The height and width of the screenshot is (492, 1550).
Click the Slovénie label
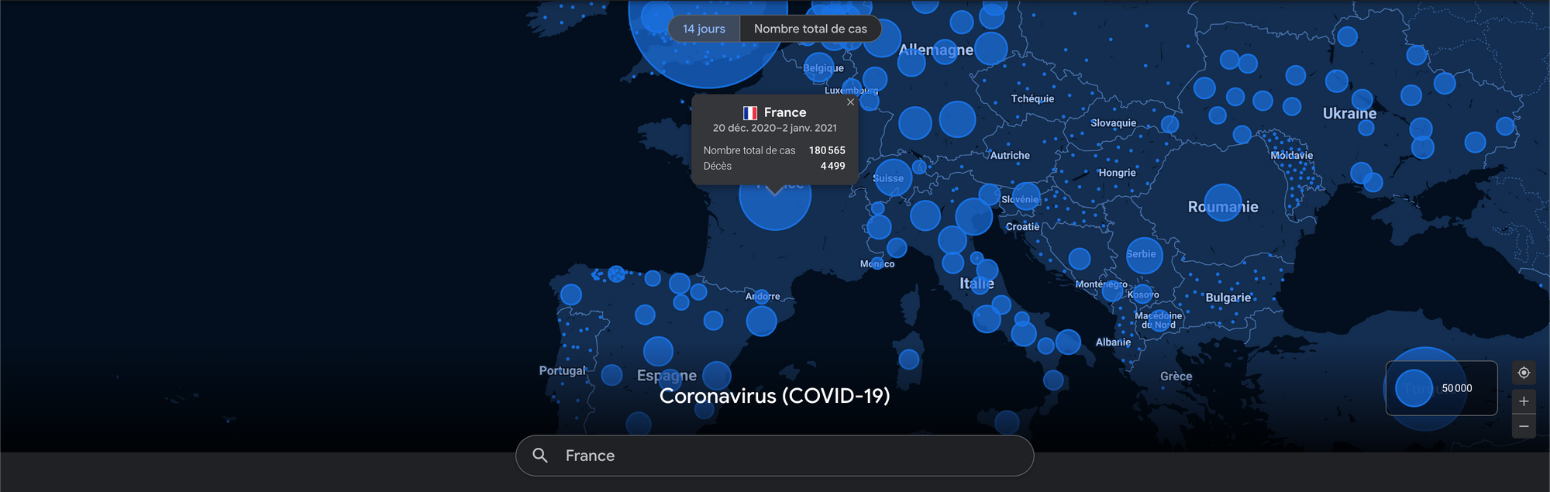[x=1019, y=199]
